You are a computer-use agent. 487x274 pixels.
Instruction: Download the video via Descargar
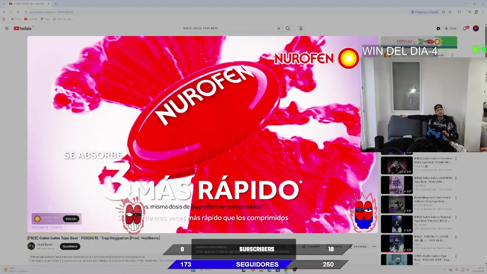pos(358,246)
